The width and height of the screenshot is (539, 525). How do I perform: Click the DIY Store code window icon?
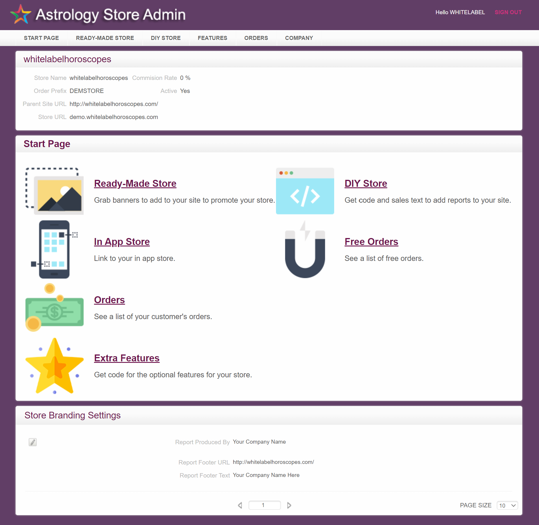(x=305, y=191)
